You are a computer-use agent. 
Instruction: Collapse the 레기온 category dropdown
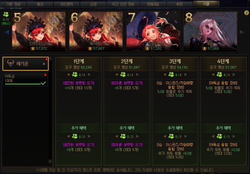pyautogui.click(x=44, y=64)
